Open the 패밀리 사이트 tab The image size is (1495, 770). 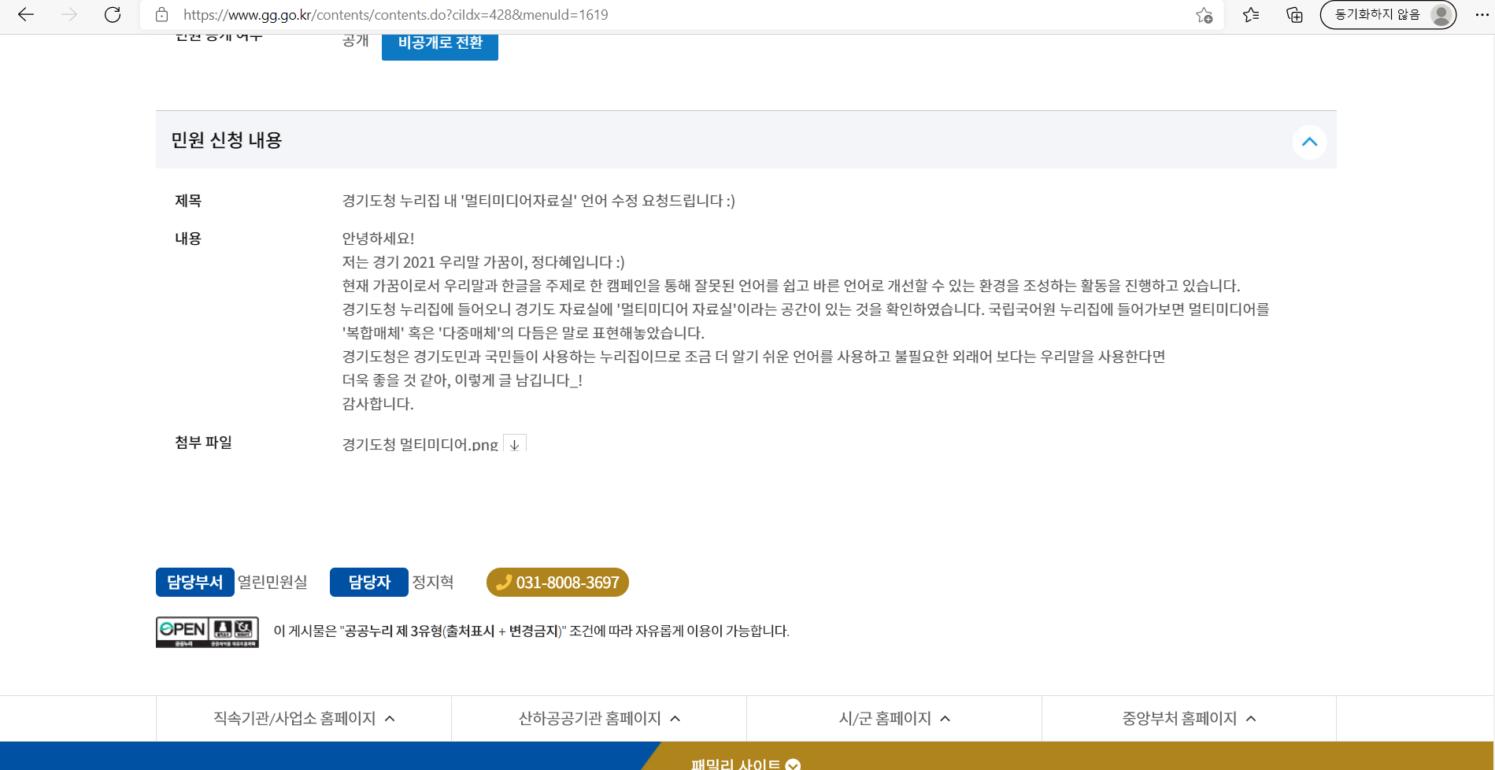click(745, 763)
